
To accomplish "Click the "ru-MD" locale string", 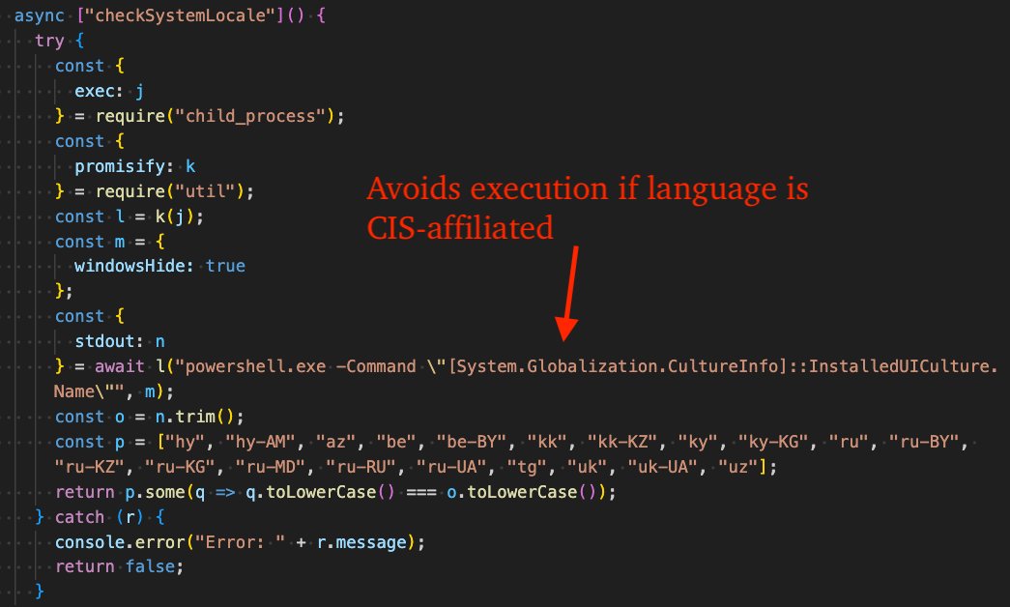I will click(270, 467).
